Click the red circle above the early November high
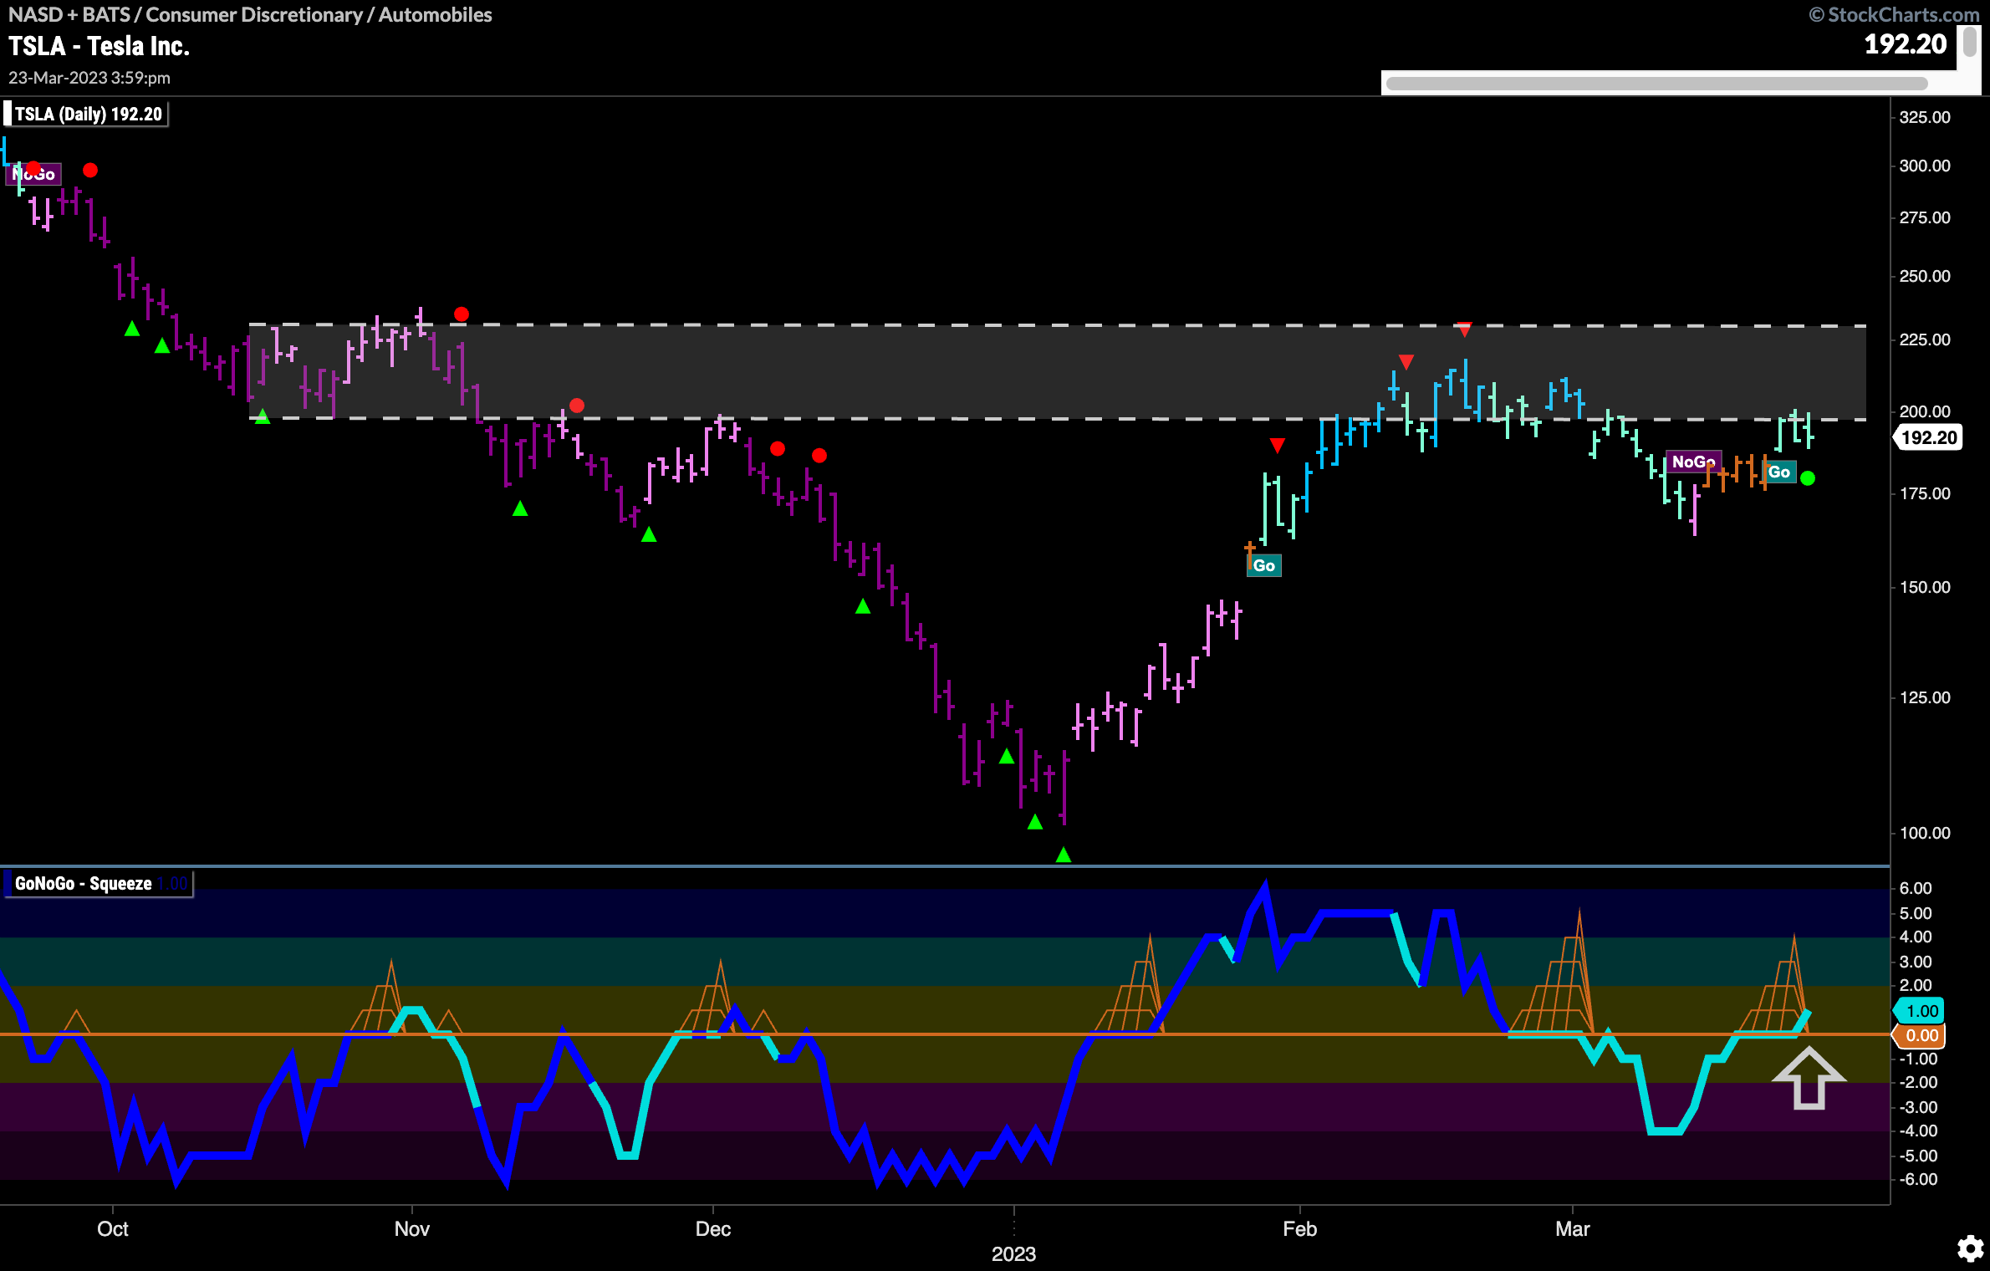This screenshot has width=1990, height=1271. click(x=462, y=314)
